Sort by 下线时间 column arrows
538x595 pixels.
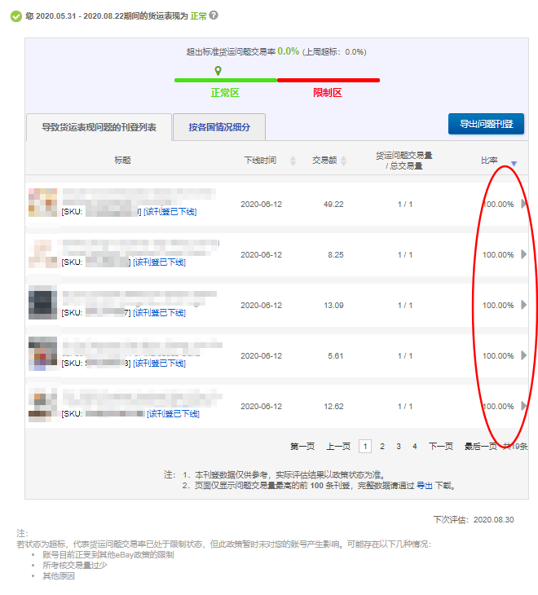pyautogui.click(x=293, y=161)
